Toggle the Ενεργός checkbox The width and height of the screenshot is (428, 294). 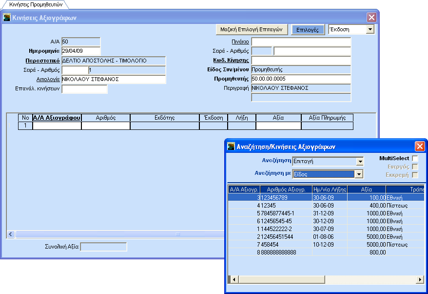[415, 167]
